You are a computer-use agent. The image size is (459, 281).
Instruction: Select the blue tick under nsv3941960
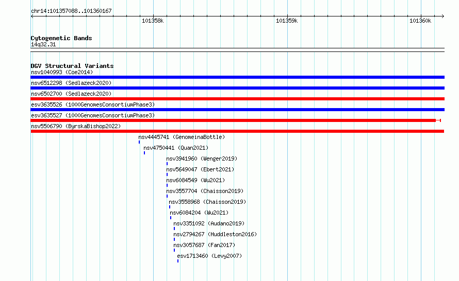(167, 164)
